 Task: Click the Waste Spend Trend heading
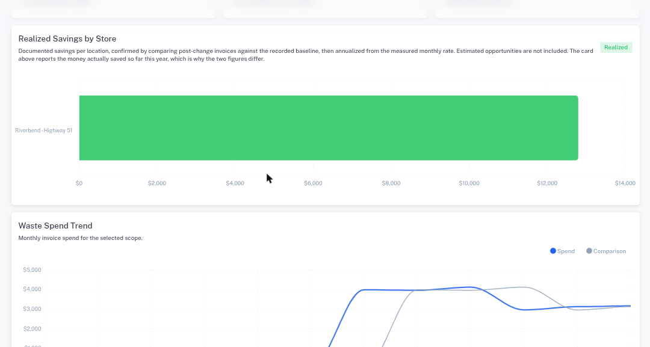[55, 226]
